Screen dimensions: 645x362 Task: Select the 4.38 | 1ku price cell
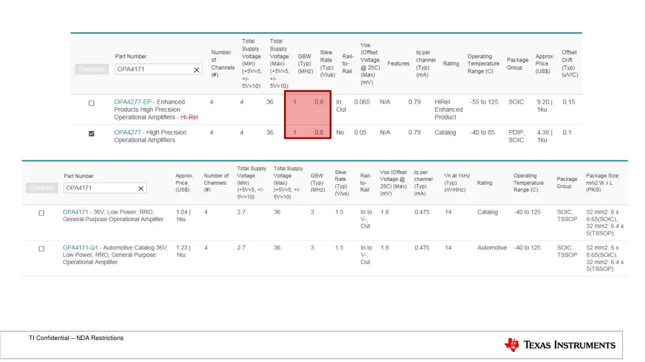tap(544, 136)
